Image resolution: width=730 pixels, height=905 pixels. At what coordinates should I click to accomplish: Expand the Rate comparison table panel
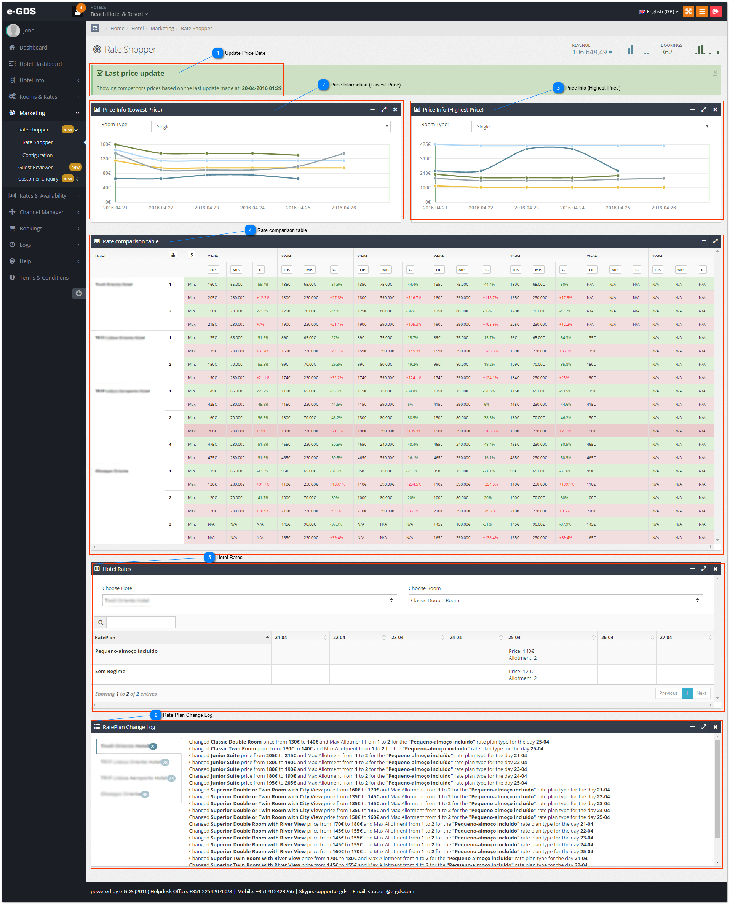click(715, 241)
